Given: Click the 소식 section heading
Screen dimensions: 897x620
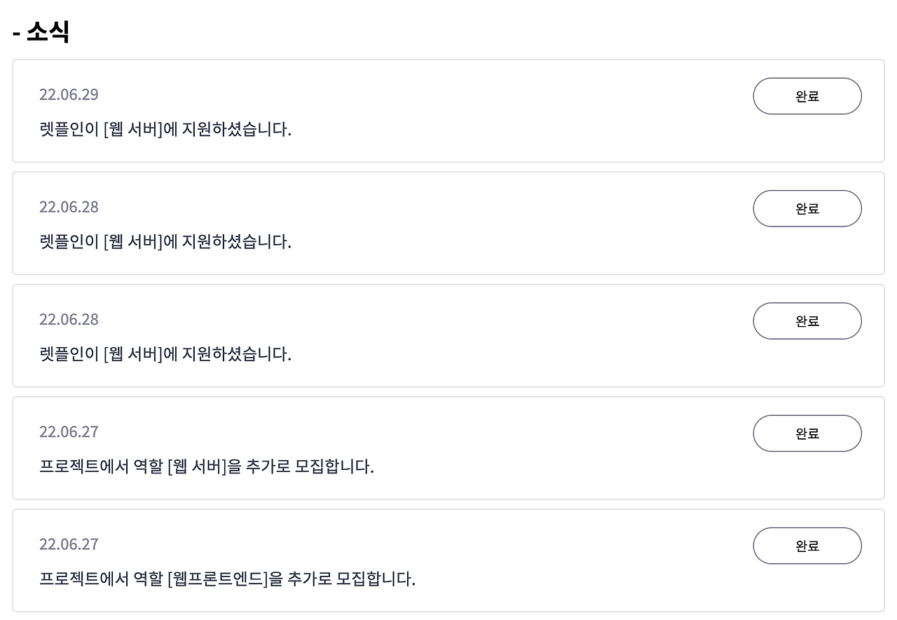Looking at the screenshot, I should point(41,32).
